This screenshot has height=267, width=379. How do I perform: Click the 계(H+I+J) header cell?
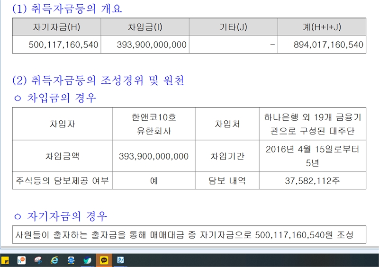322,27
